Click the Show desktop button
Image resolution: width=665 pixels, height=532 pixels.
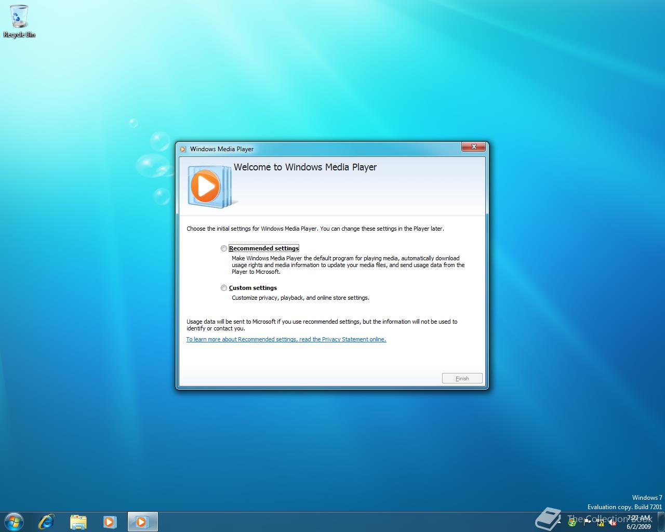[661, 522]
